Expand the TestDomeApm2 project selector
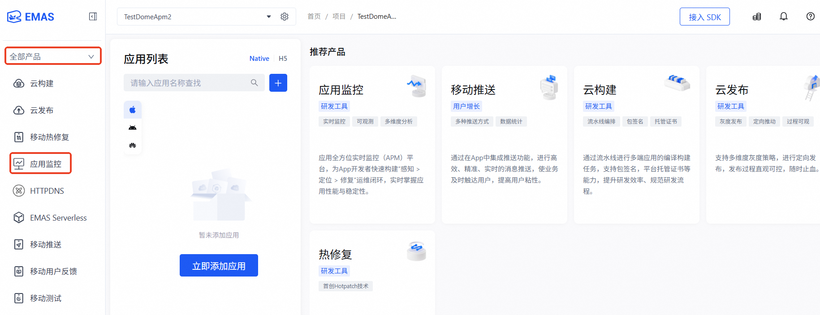 point(197,17)
